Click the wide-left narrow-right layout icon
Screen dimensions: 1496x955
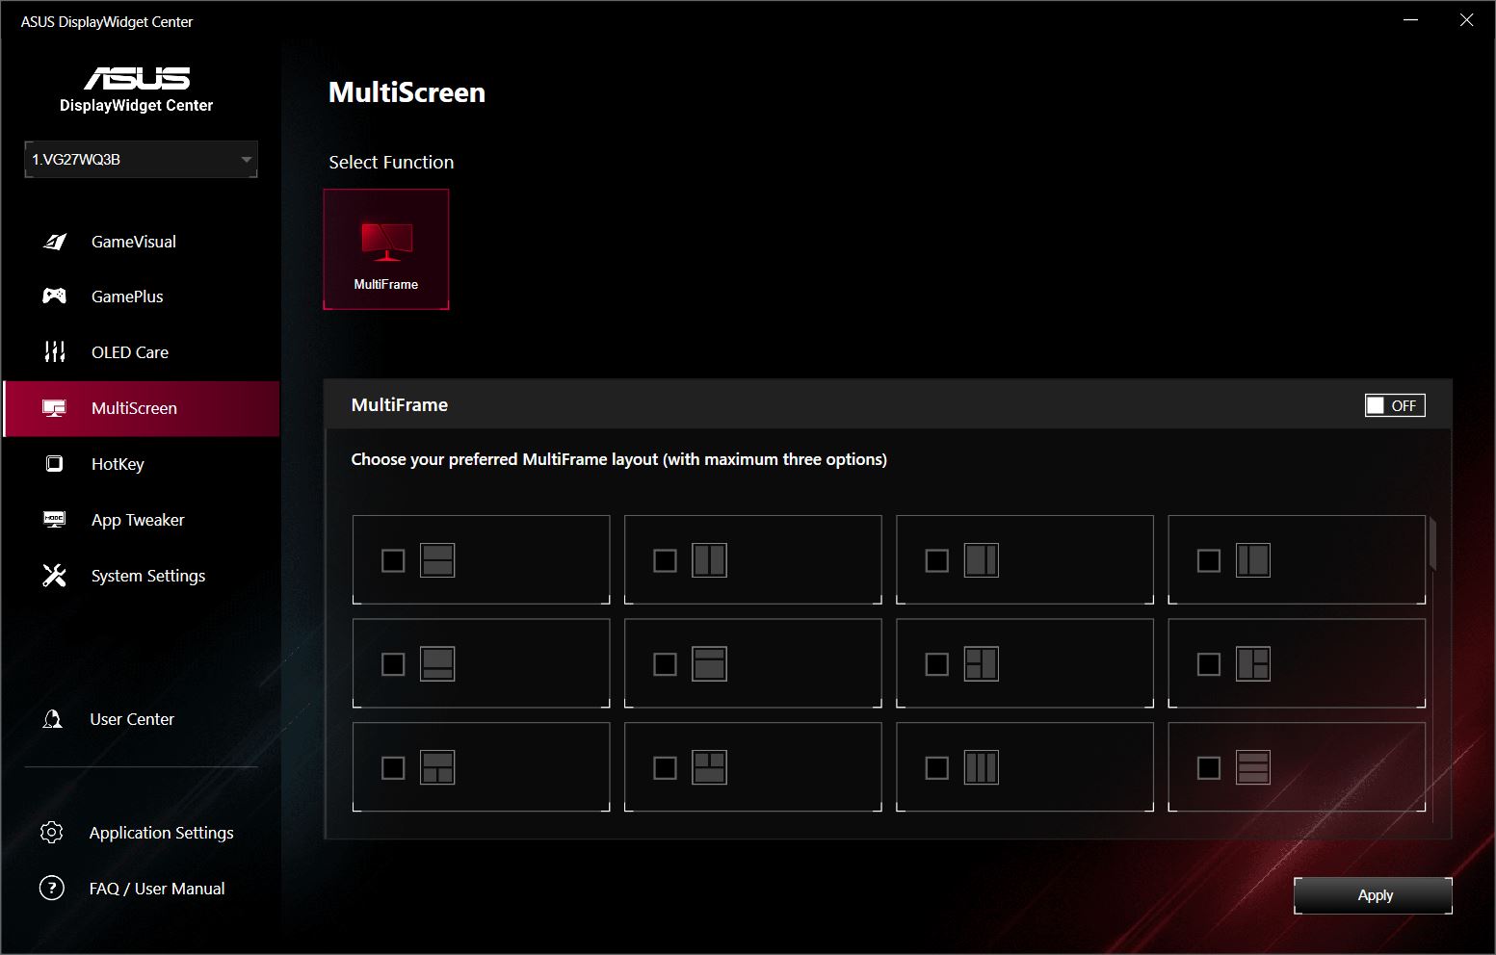click(x=981, y=560)
